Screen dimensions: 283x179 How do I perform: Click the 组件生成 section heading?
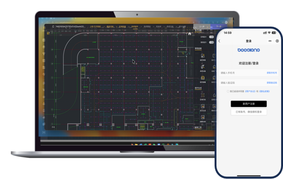198,88
